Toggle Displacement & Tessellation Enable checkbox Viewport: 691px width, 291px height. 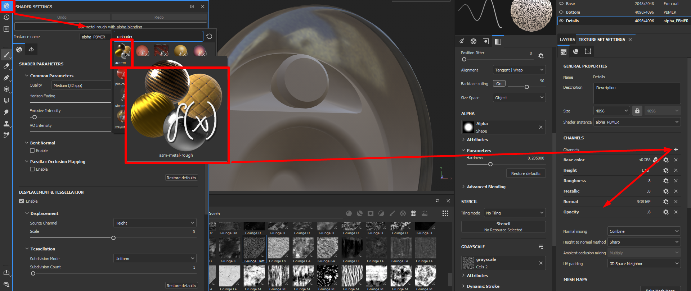point(22,201)
